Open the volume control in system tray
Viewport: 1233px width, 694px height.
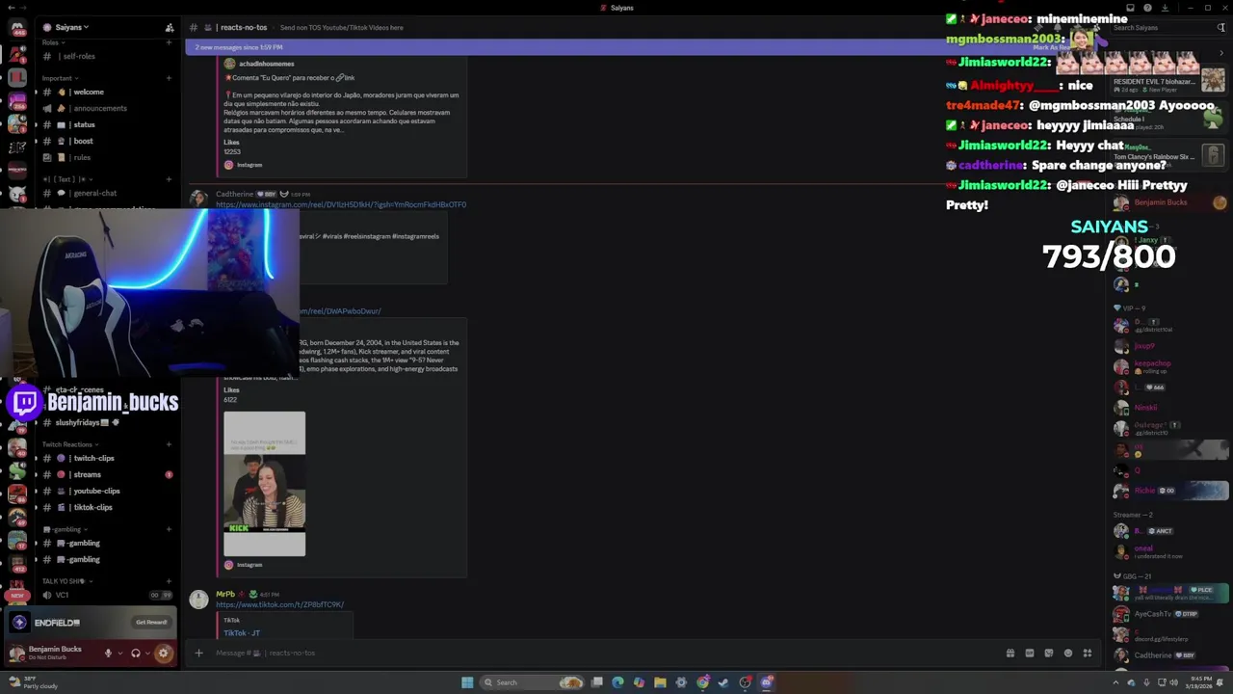(1172, 682)
